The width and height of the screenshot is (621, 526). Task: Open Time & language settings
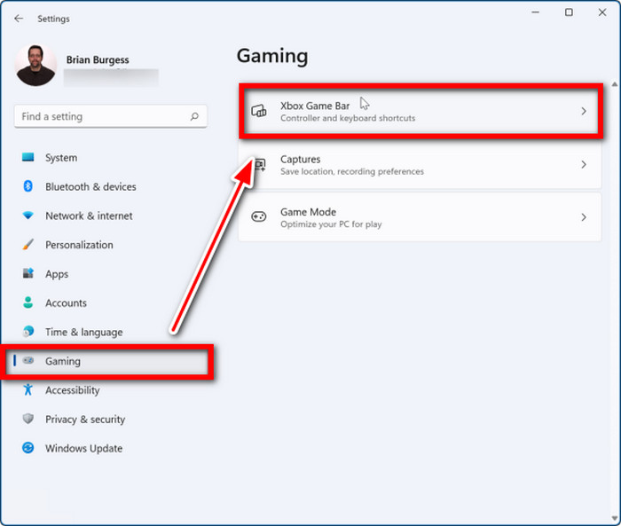click(111, 332)
